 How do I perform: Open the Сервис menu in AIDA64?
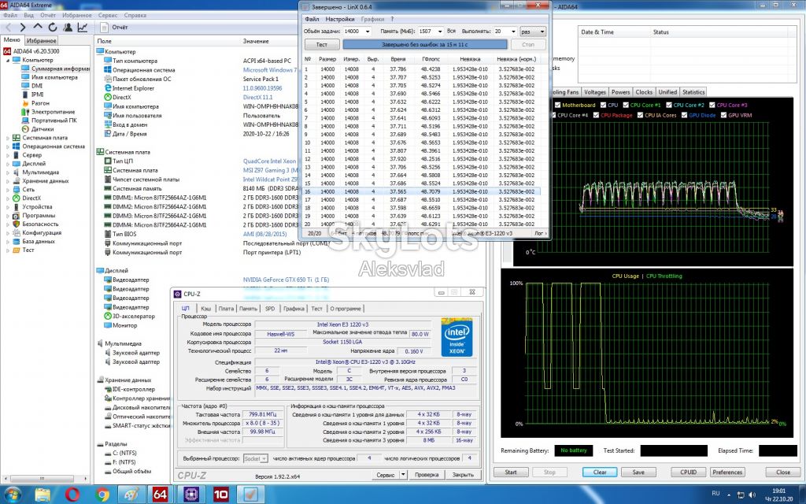coord(107,16)
